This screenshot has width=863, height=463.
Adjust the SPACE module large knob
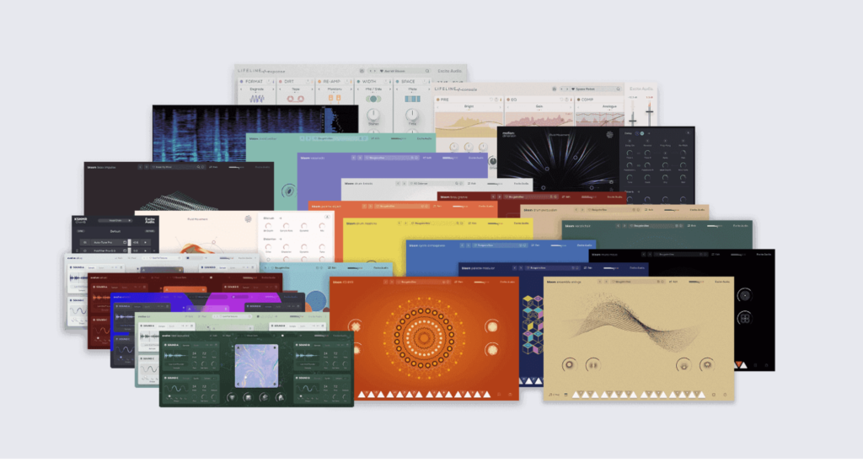coord(411,115)
